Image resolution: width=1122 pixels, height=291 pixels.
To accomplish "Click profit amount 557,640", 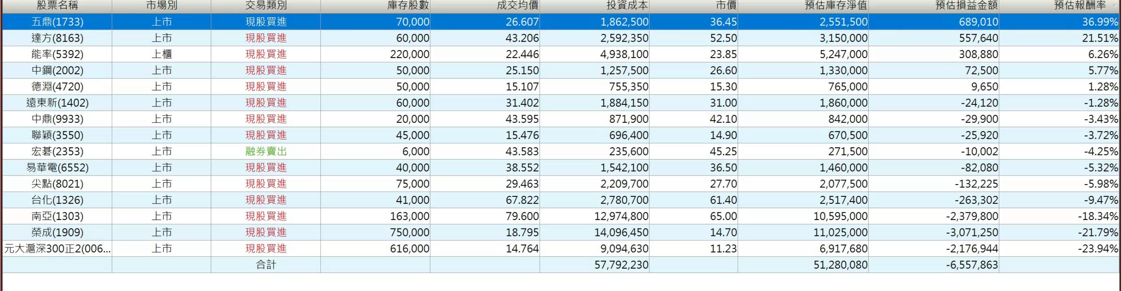I will [x=978, y=38].
